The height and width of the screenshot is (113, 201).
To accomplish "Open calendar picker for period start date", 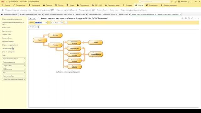I will [x=46, y=23].
